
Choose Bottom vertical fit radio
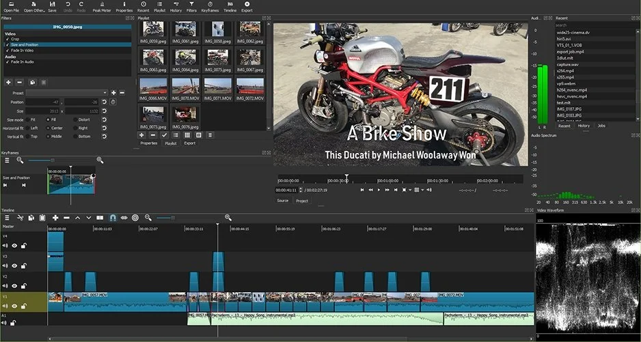tap(75, 137)
